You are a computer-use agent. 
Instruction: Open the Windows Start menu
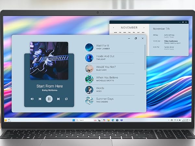74,120
